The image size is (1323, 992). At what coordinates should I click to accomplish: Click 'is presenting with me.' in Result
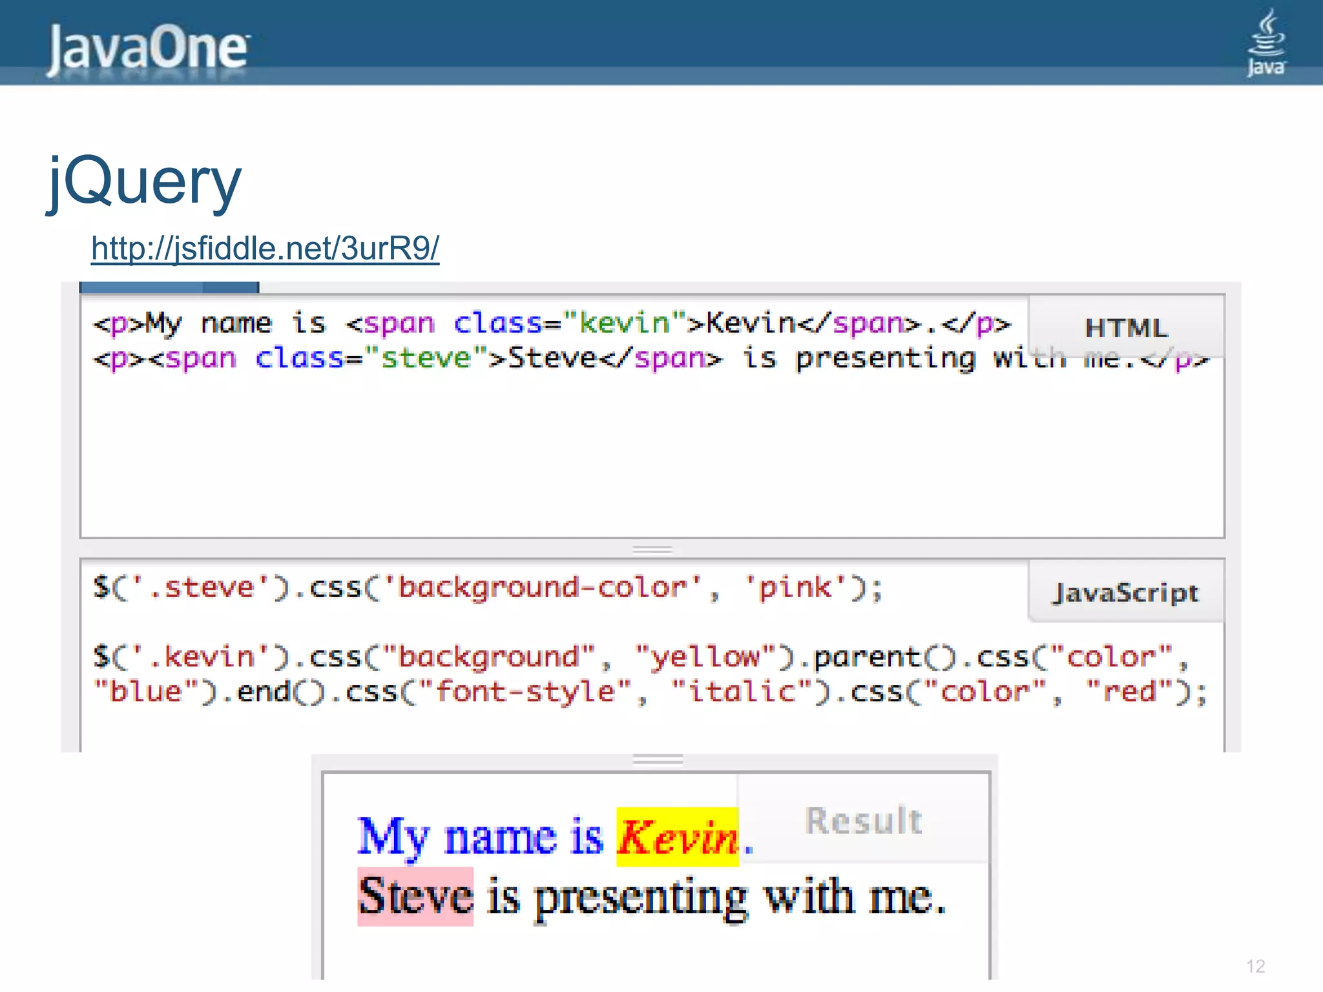(x=716, y=897)
